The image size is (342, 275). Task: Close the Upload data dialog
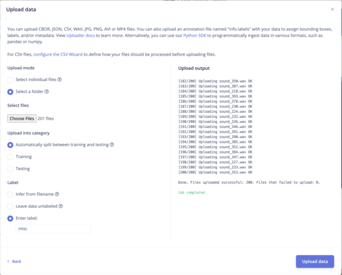332,9
